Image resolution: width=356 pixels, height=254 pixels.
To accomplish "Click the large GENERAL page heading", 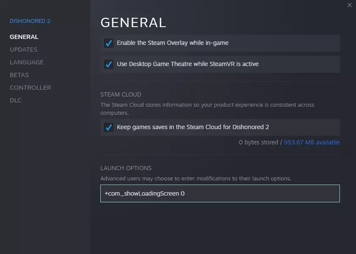I will (133, 22).
